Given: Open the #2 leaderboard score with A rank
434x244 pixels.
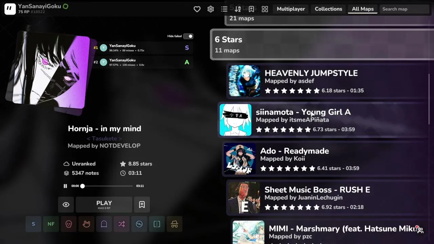Looking at the screenshot, I should click(x=143, y=62).
